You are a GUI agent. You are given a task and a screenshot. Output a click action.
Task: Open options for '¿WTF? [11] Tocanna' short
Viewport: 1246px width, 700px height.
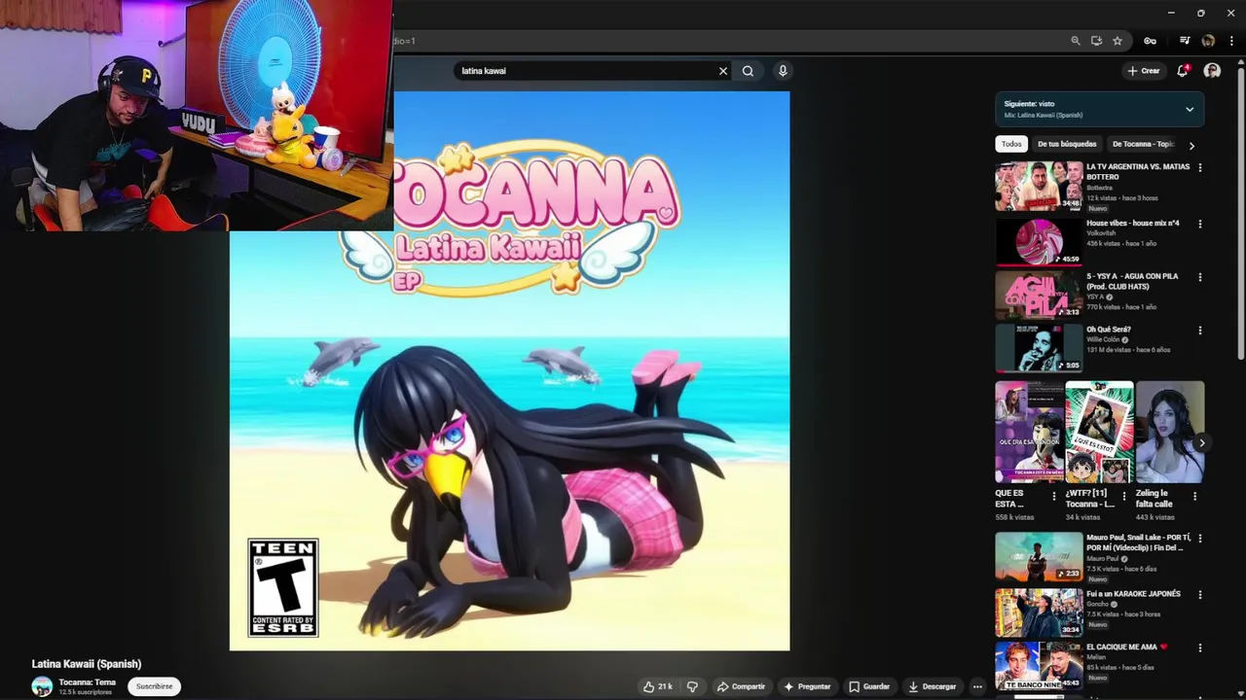click(1124, 496)
